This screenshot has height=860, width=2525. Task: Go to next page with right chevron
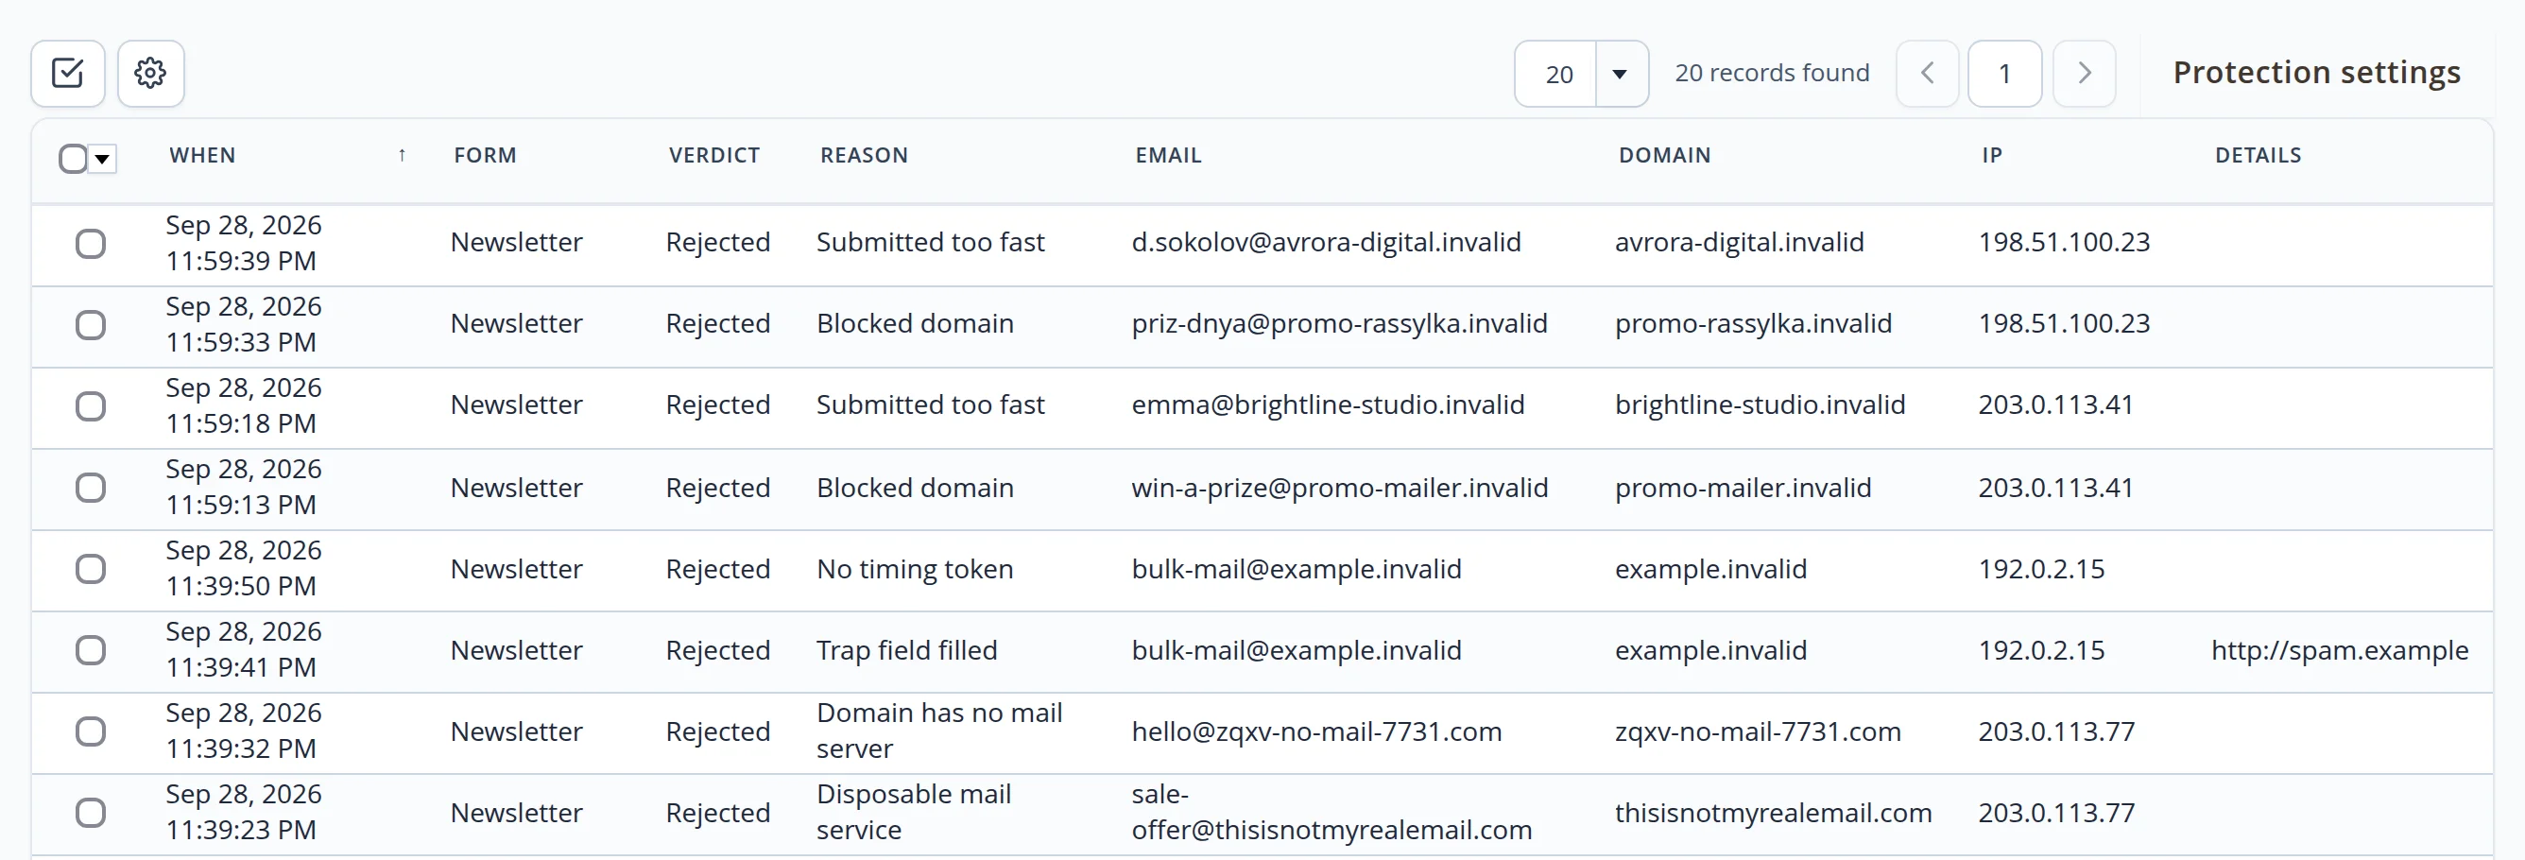point(2085,74)
